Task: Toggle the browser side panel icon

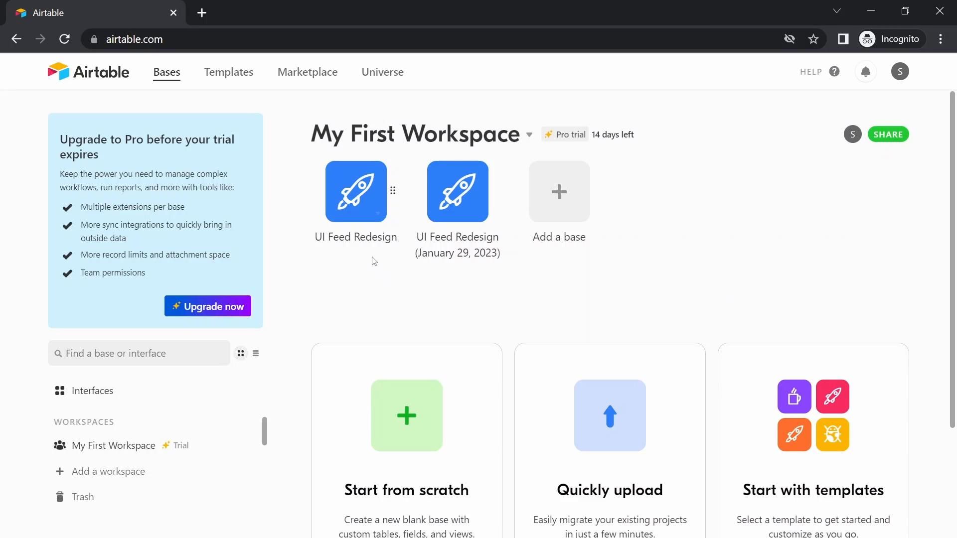Action: (x=843, y=39)
